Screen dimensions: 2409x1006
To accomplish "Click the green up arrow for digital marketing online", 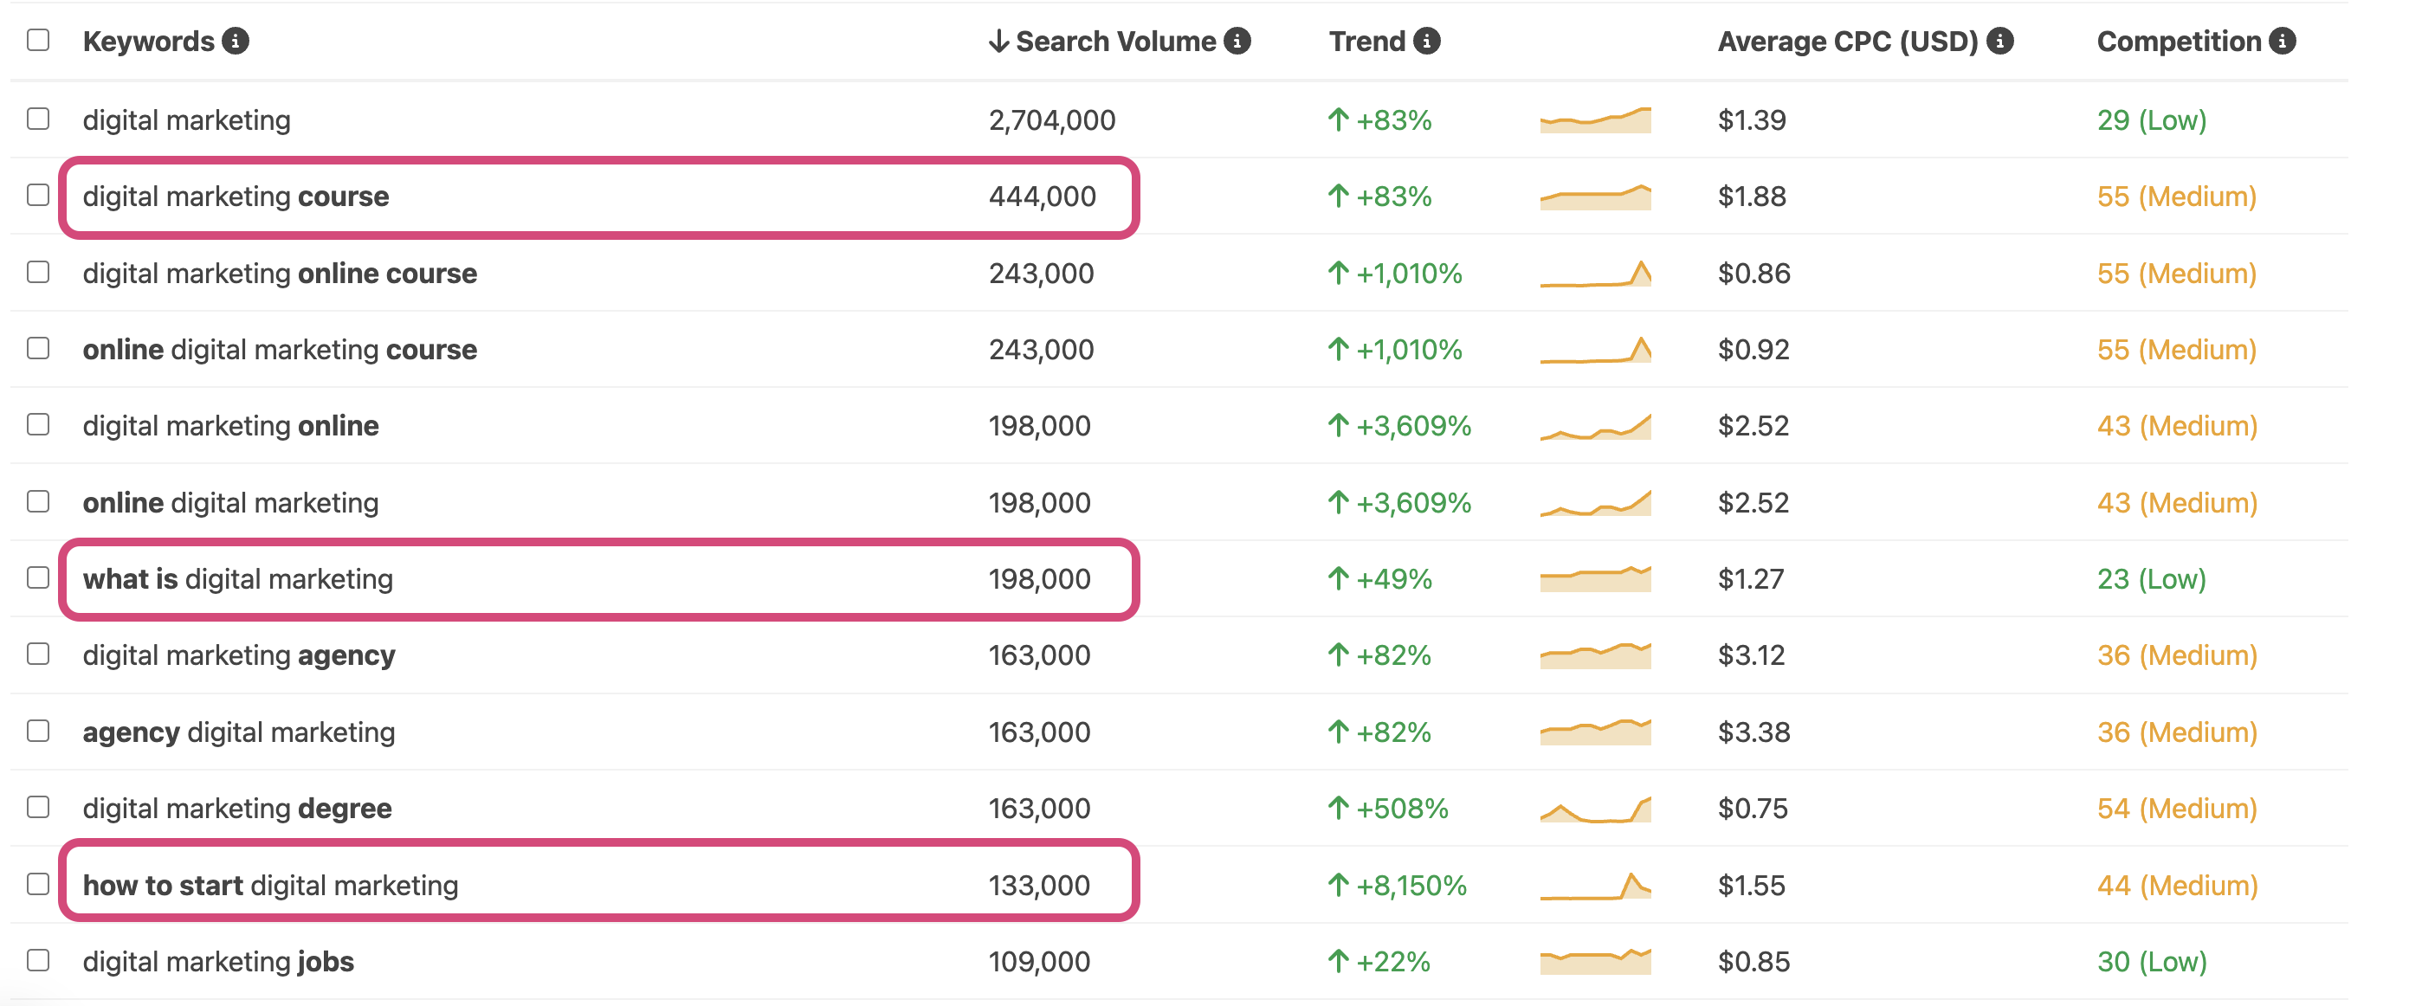I will [x=1338, y=425].
